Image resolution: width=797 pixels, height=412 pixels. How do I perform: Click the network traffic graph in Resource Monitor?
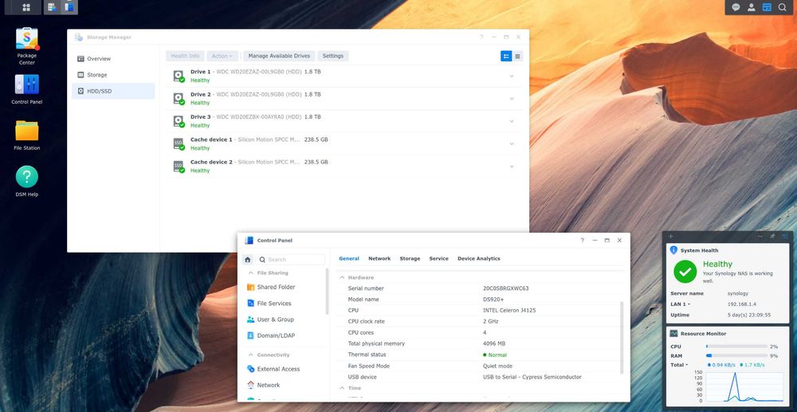tap(744, 387)
